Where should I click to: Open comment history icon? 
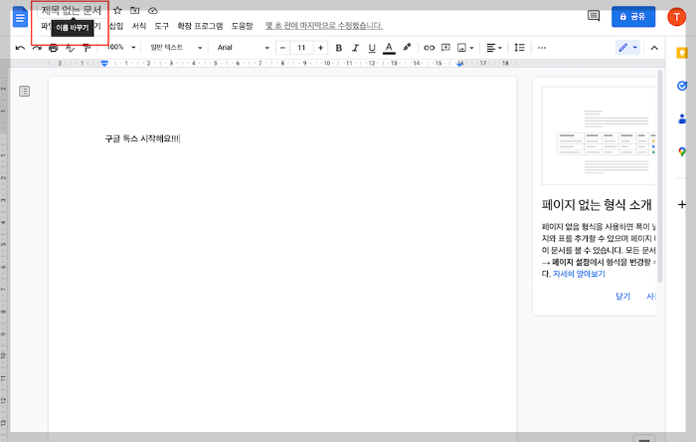click(594, 17)
